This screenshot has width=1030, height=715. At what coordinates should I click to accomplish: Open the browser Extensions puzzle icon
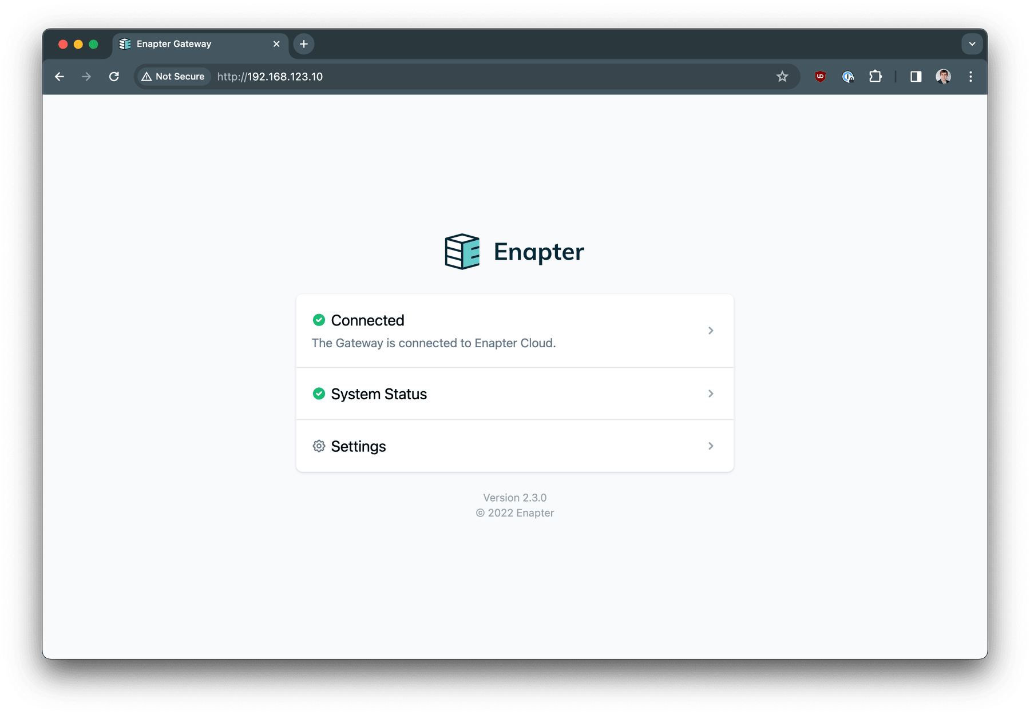[x=875, y=76]
